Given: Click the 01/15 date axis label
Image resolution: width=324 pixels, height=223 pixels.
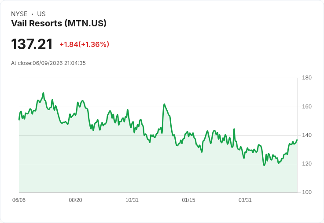Looking at the screenshot, I should coord(188,200).
